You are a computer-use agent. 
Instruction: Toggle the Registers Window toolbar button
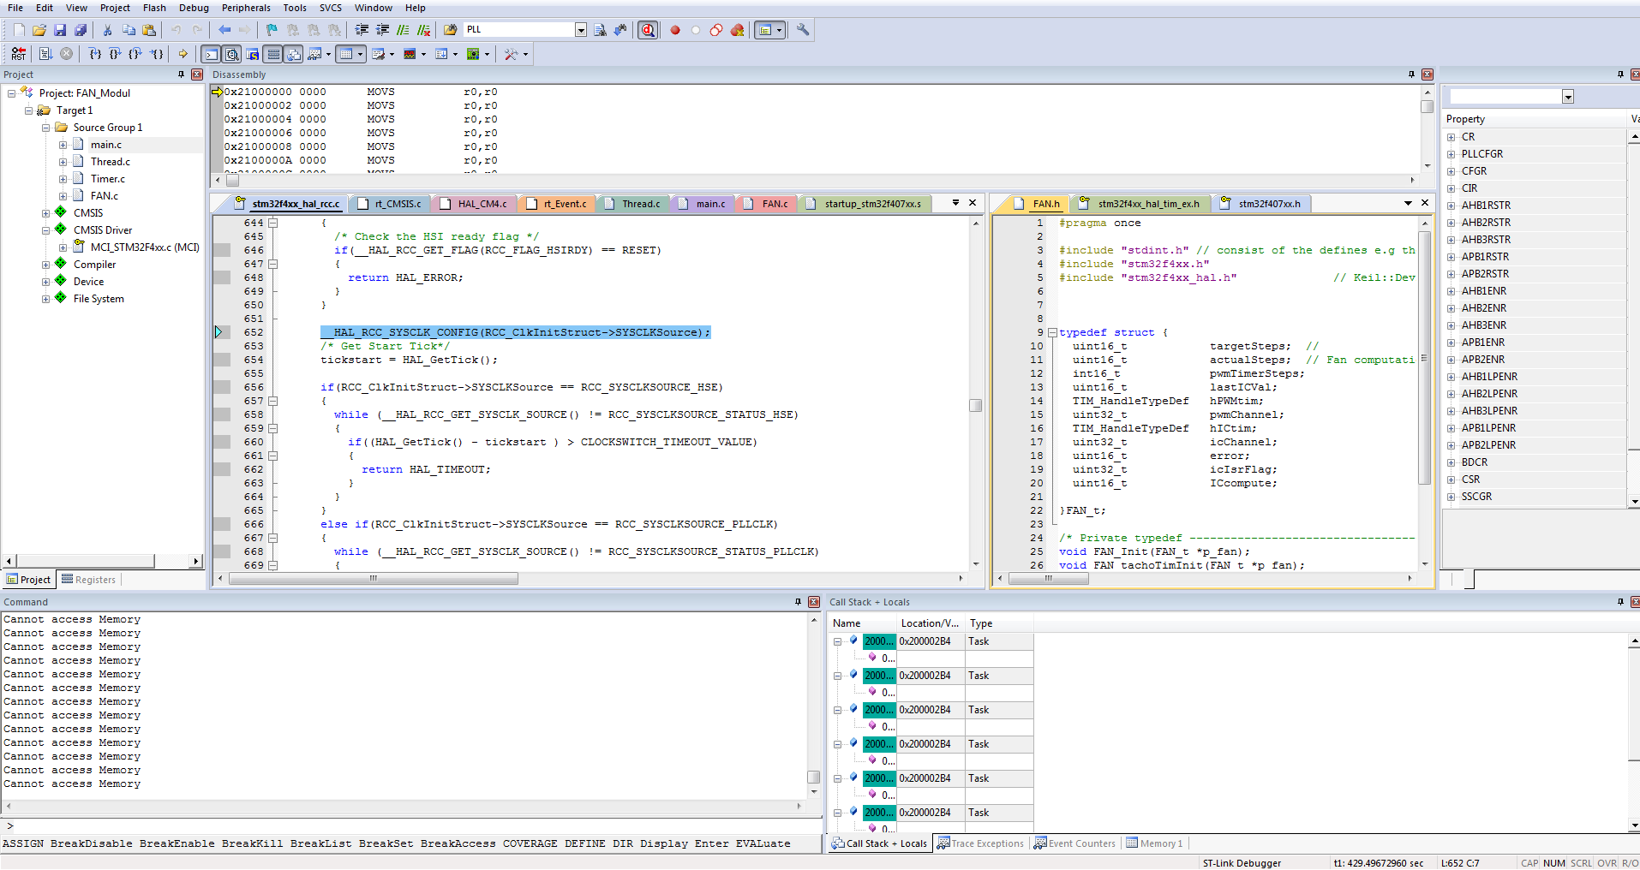pos(273,54)
